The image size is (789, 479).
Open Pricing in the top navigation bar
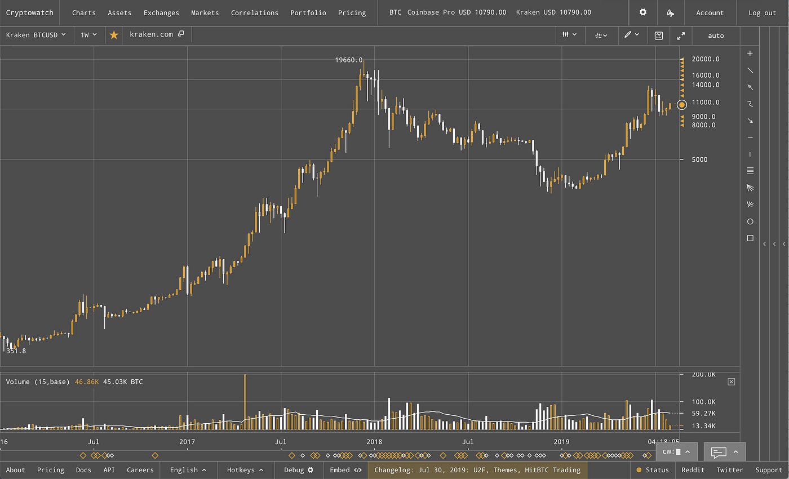[352, 12]
